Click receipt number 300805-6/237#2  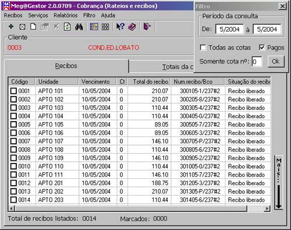(x=200, y=150)
